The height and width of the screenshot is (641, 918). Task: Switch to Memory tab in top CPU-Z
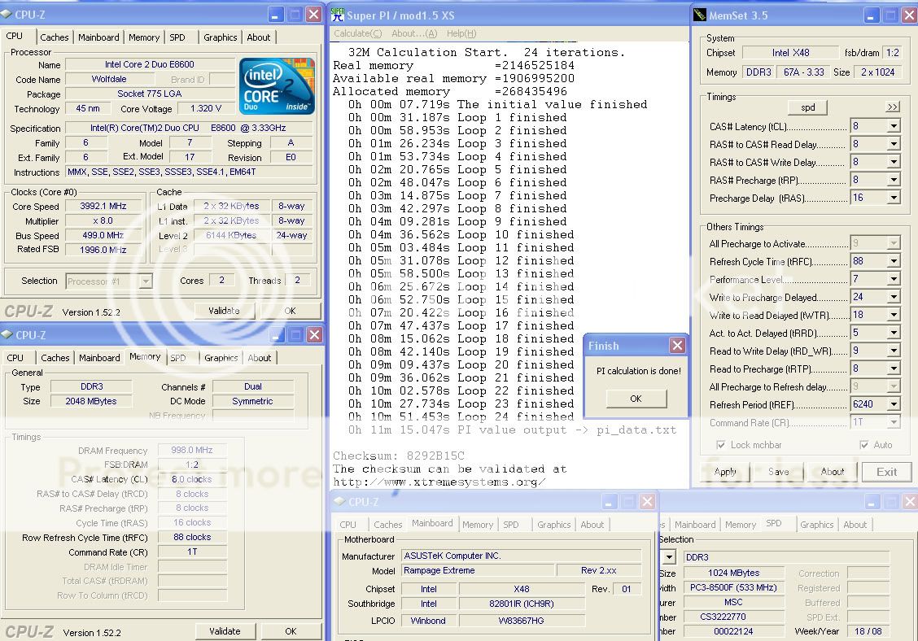(144, 37)
